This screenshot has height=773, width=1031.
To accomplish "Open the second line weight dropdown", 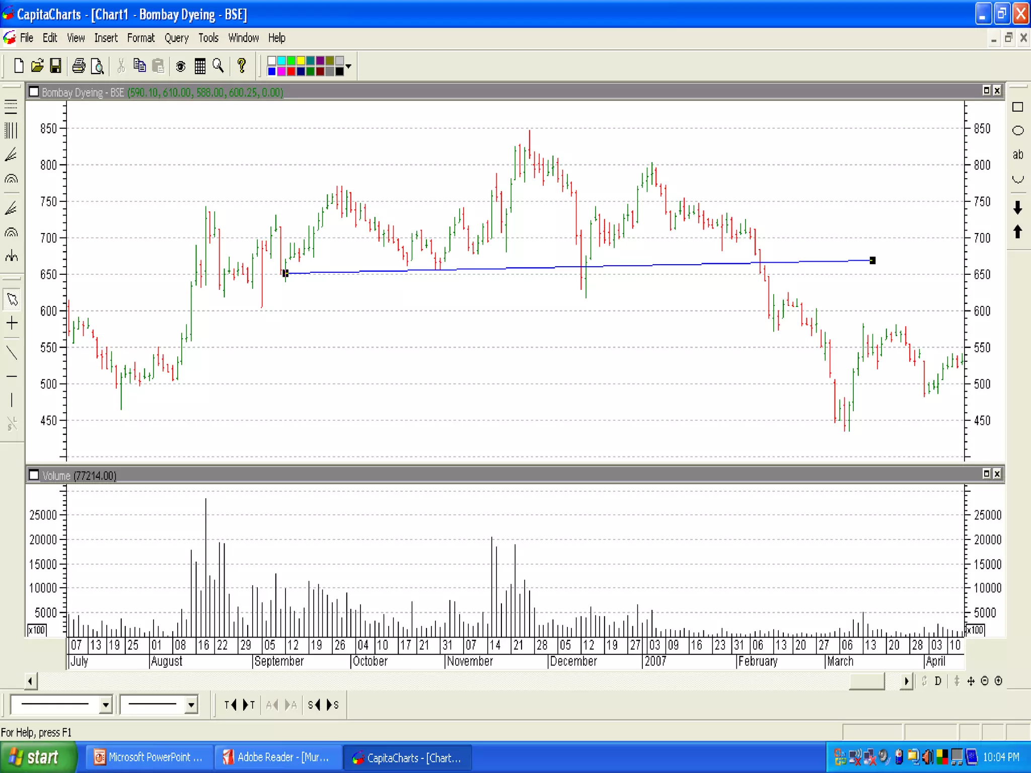I will [x=191, y=705].
